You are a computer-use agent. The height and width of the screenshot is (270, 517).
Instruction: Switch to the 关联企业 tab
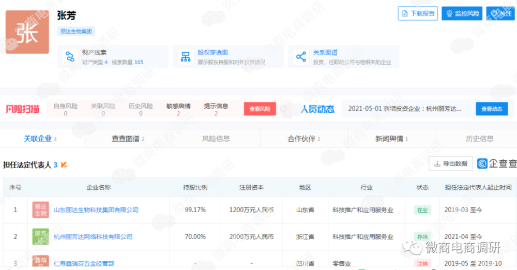(x=40, y=139)
